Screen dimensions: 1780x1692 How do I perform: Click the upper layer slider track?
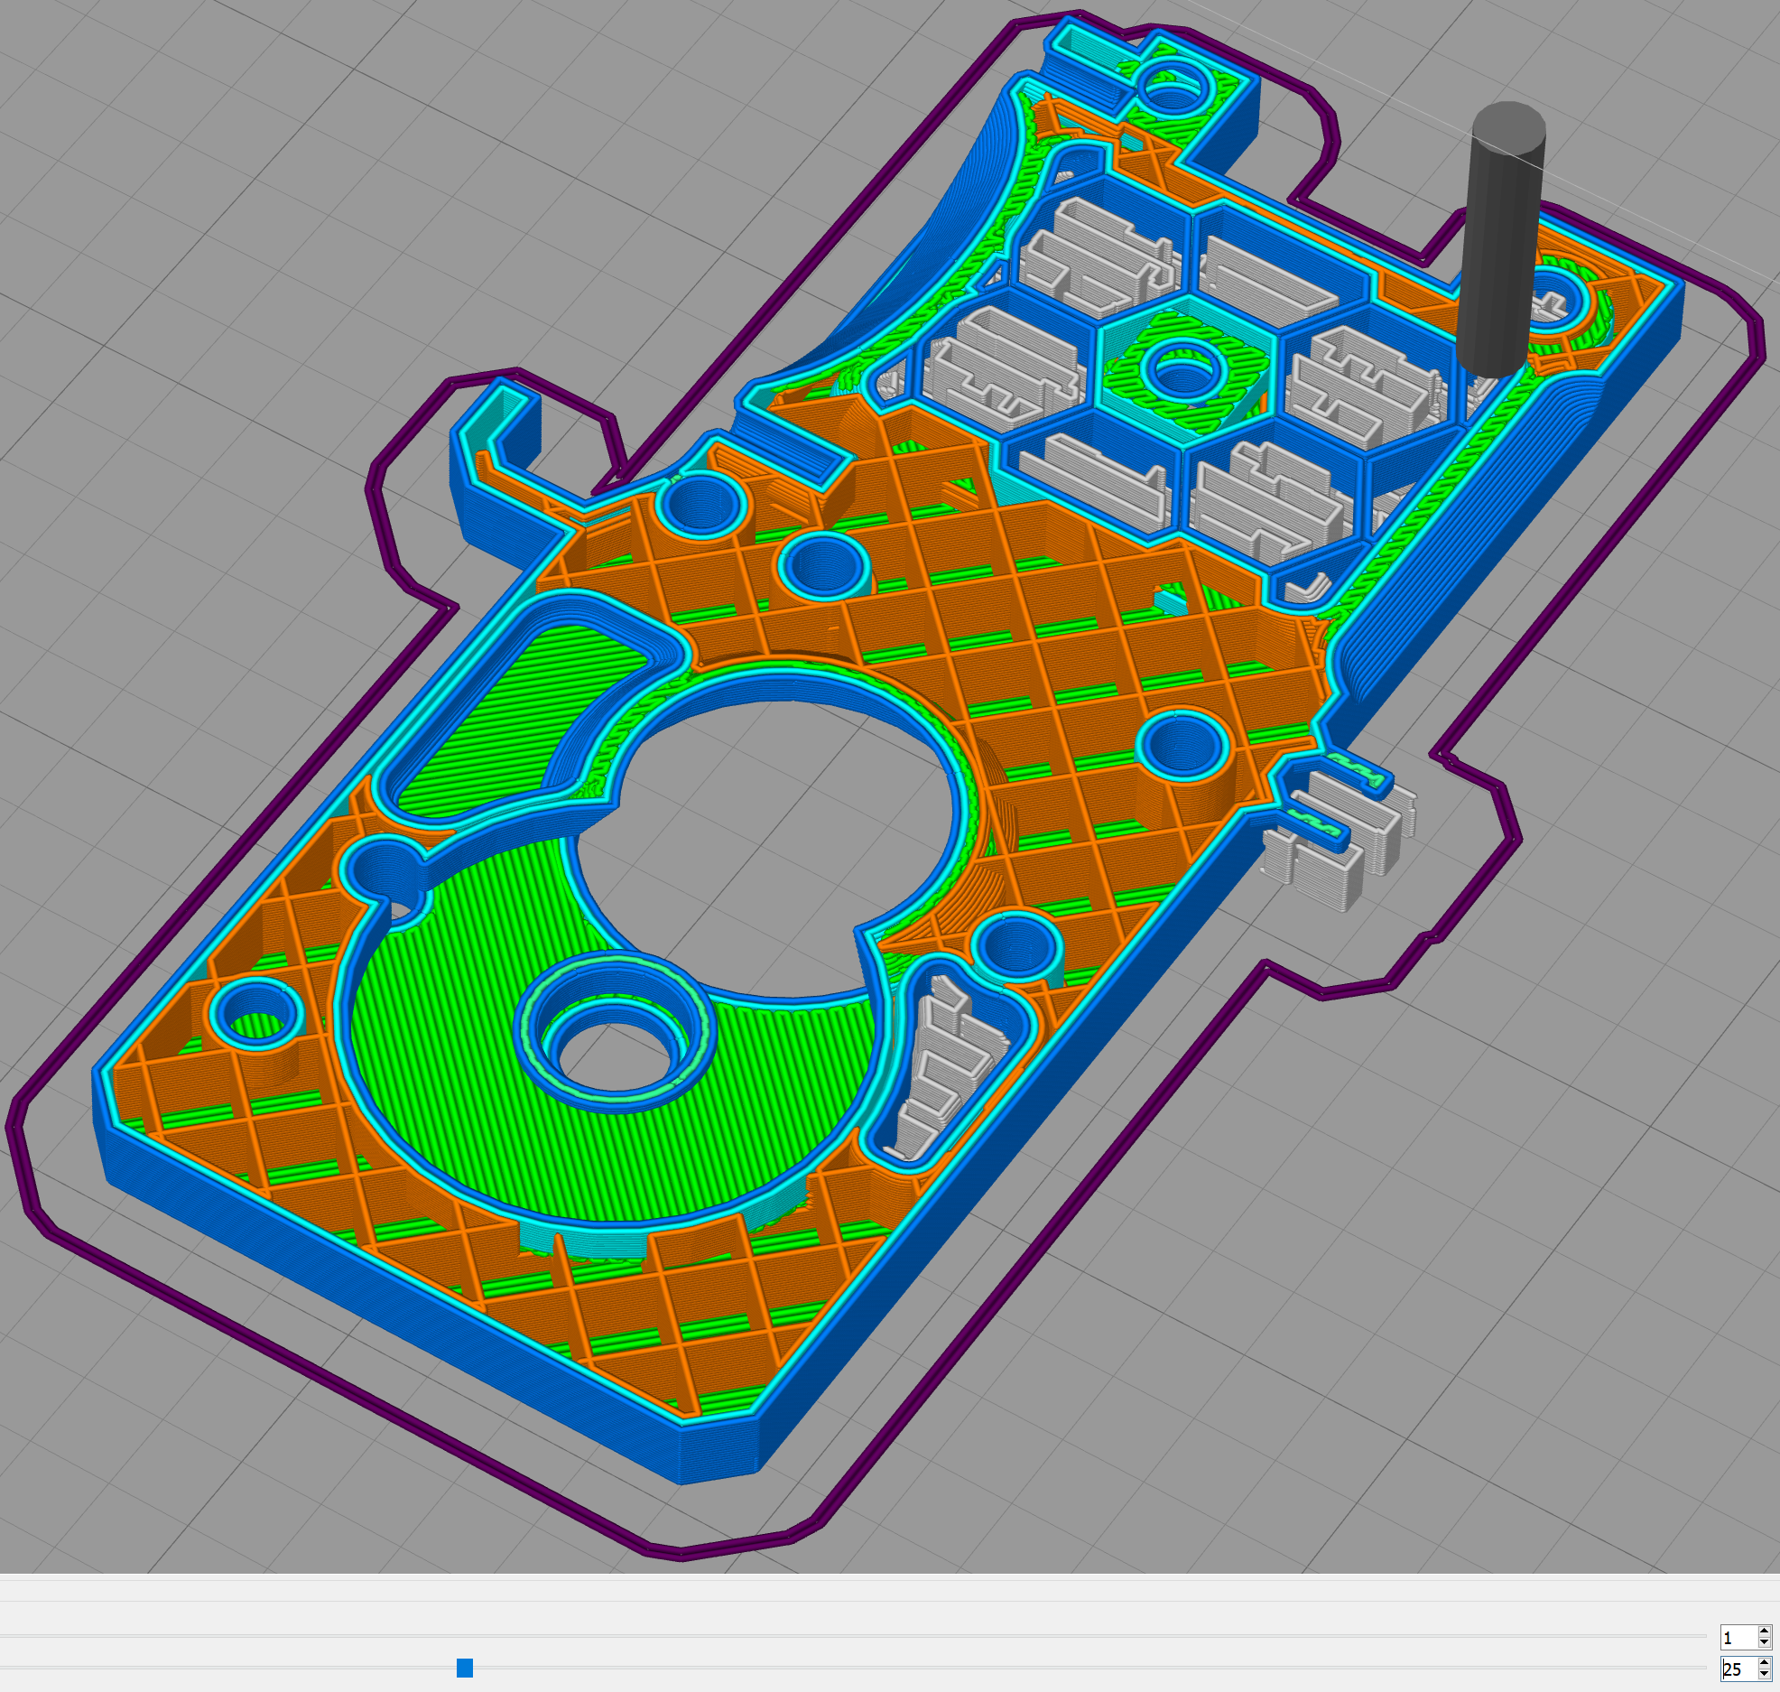853,1636
